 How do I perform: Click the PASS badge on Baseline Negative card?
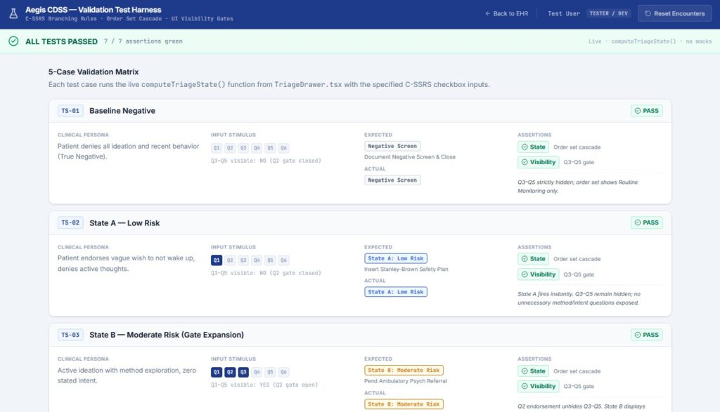tap(647, 111)
